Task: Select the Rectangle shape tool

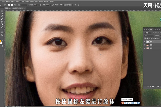Action: coord(2,32)
